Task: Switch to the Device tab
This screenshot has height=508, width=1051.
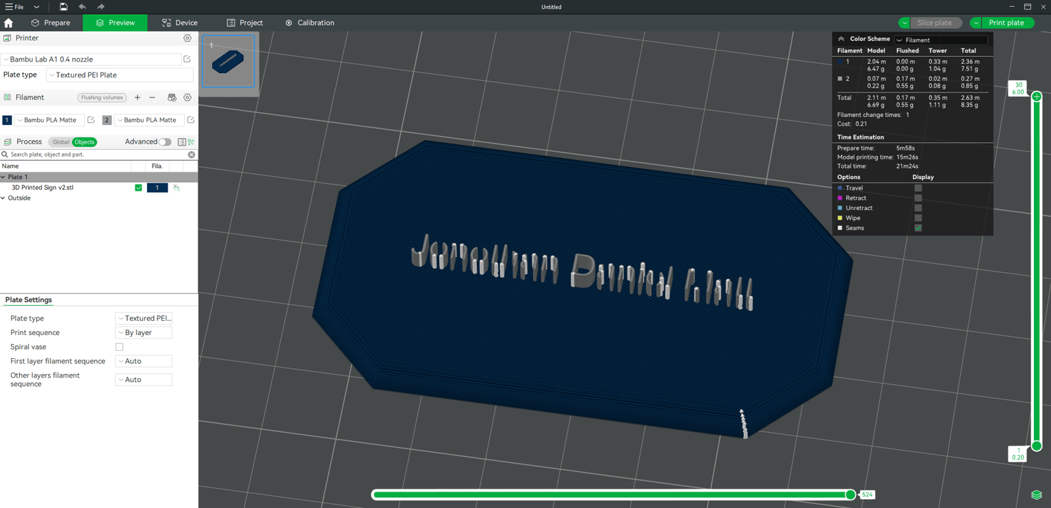Action: coord(180,23)
